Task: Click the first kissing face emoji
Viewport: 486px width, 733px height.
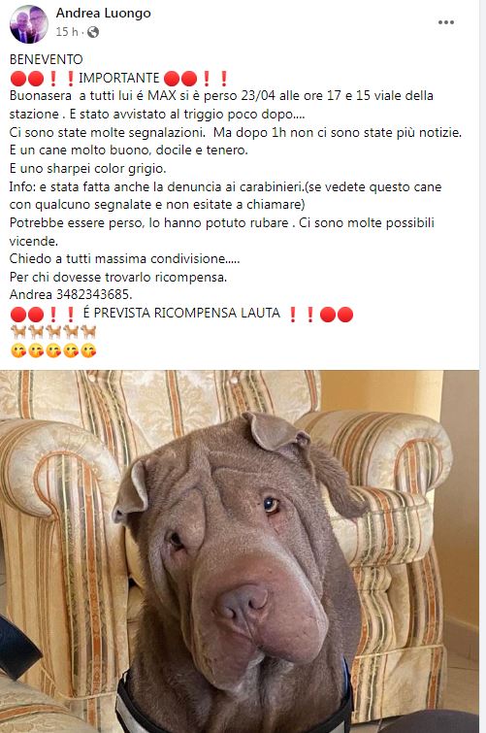Action: (18, 350)
